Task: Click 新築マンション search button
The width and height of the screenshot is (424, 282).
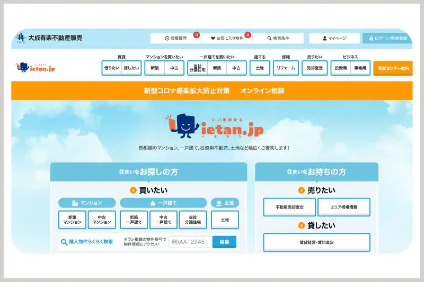Action: (72, 220)
